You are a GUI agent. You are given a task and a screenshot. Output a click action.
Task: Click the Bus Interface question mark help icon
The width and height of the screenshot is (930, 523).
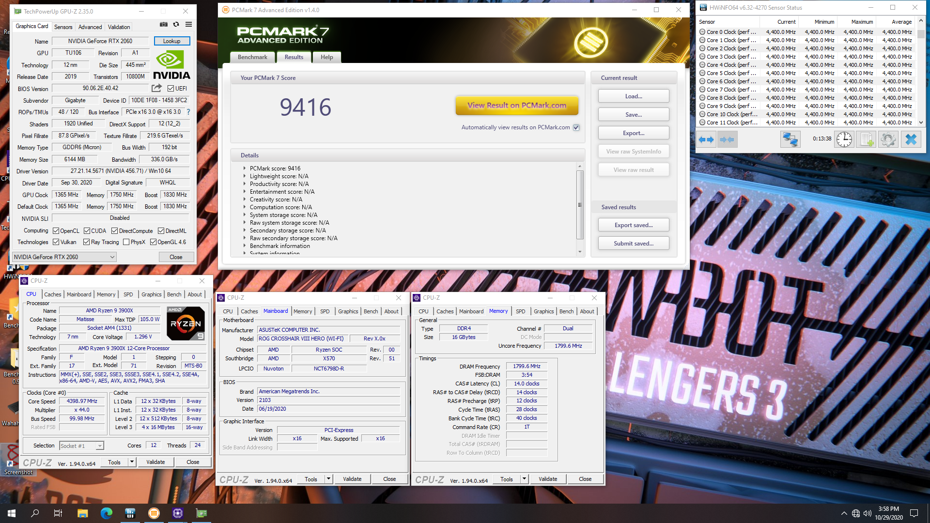188,112
